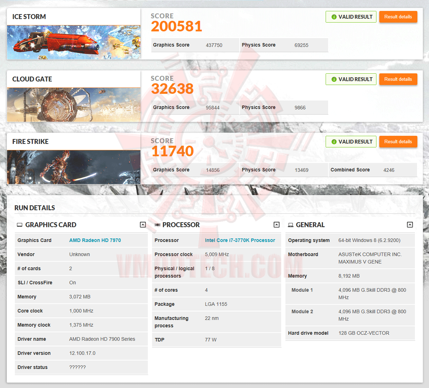Select operating system 64-bit Windows 8

coord(369,240)
